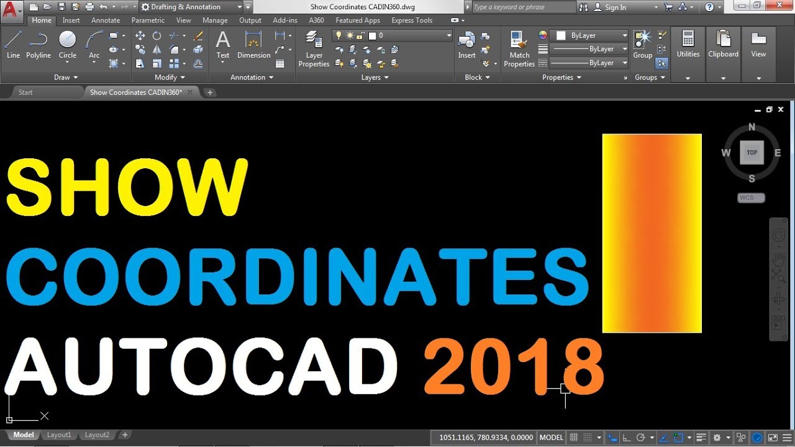Expand the Draw panel
The height and width of the screenshot is (447, 795).
66,78
